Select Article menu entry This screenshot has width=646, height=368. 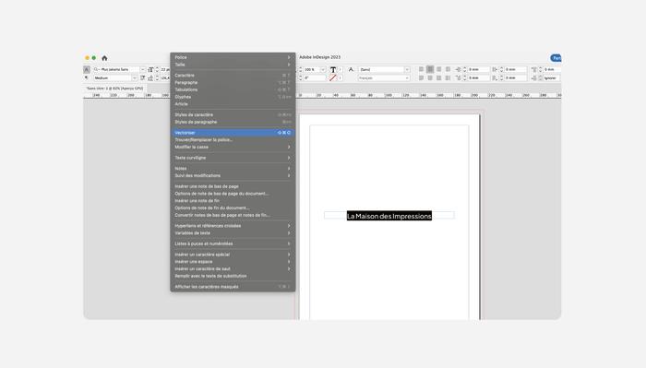tap(233, 104)
